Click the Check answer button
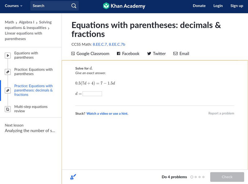 227,177
